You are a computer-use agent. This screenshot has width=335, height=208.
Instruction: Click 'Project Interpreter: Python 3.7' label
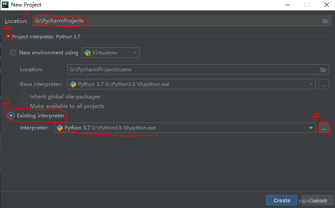(46, 37)
